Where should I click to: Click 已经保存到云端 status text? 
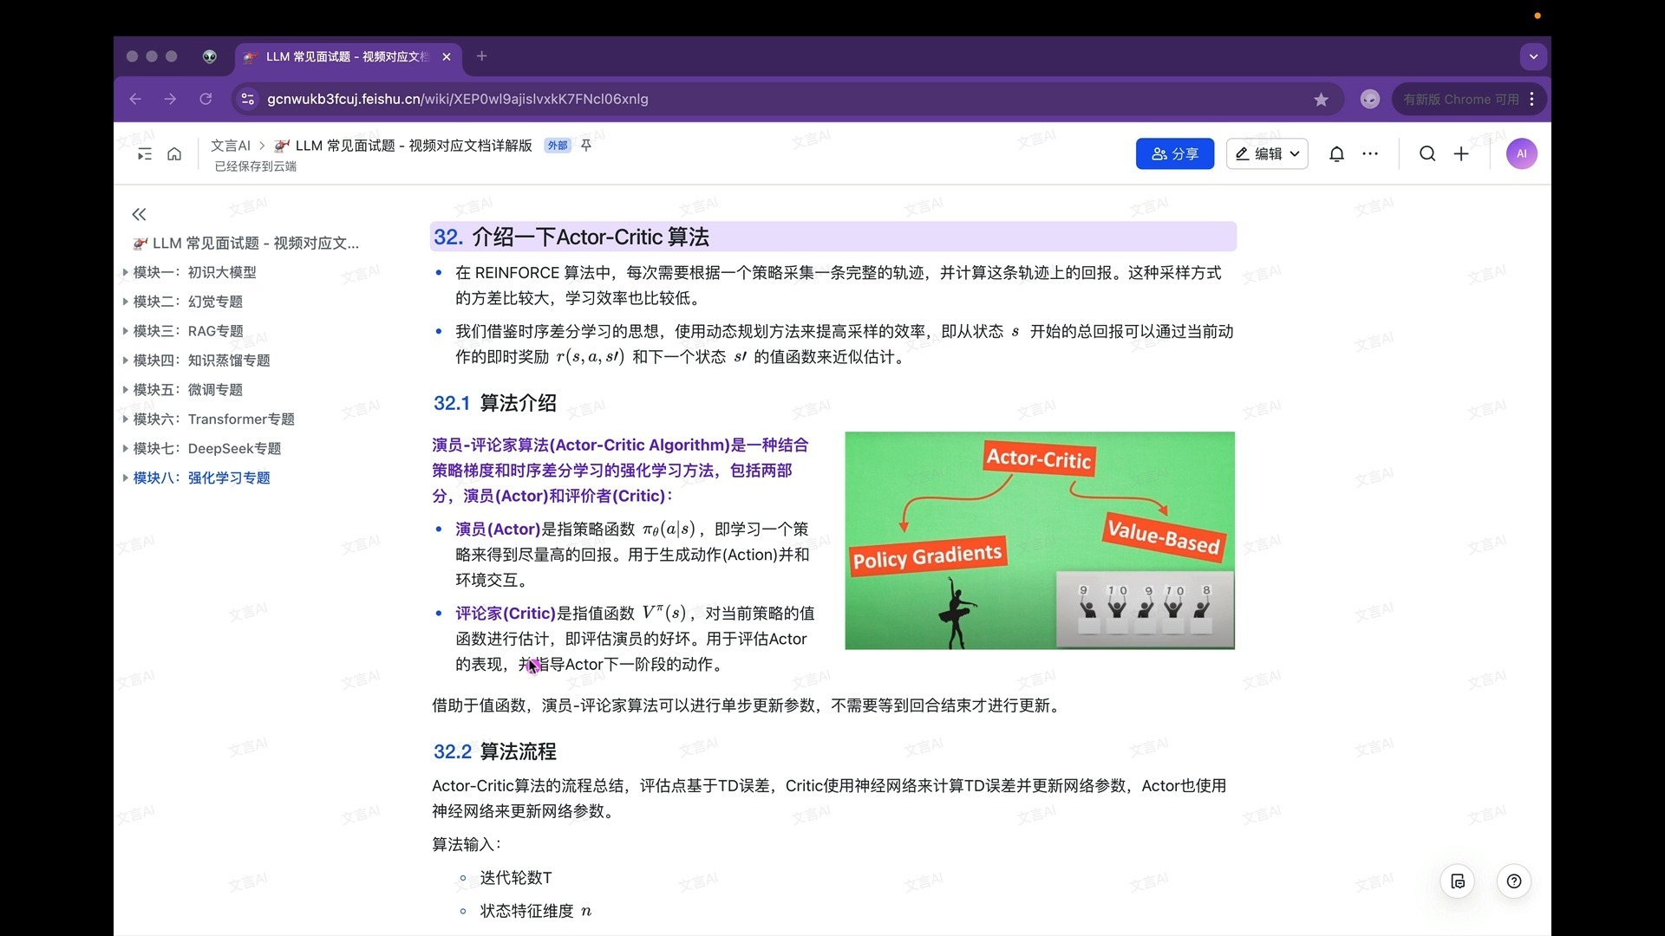pos(256,166)
